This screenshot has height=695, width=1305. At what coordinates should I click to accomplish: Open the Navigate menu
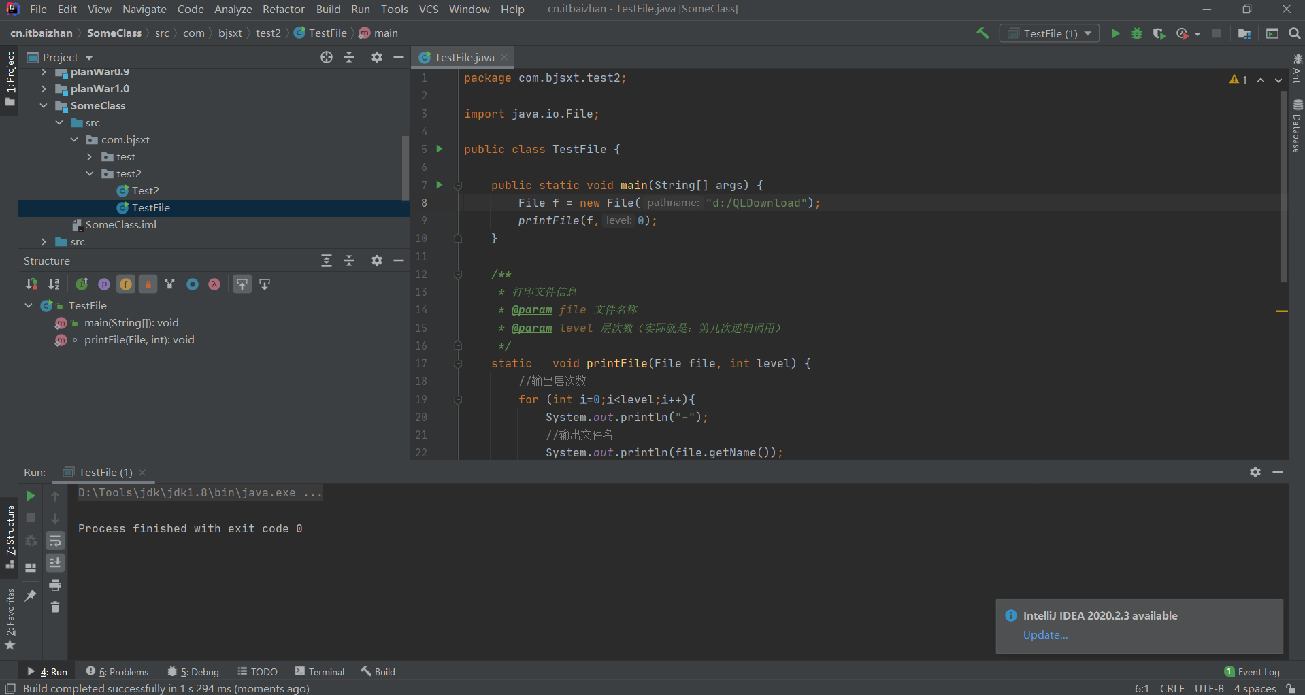tap(144, 9)
